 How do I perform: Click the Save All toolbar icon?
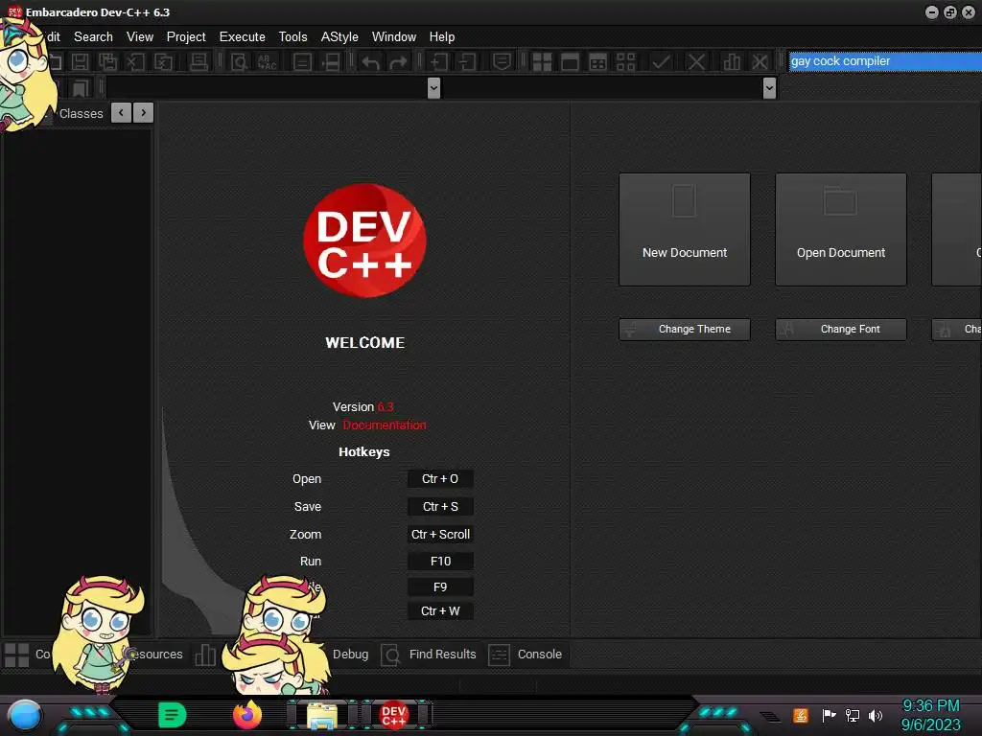[107, 62]
